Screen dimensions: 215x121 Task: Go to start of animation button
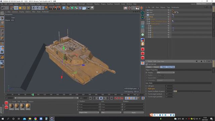[x=90, y=98]
